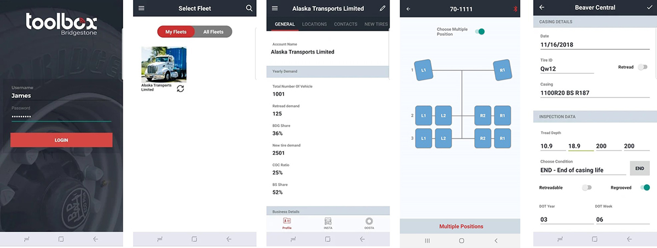
Task: Tap the Multiple Positions button
Action: coord(461,226)
